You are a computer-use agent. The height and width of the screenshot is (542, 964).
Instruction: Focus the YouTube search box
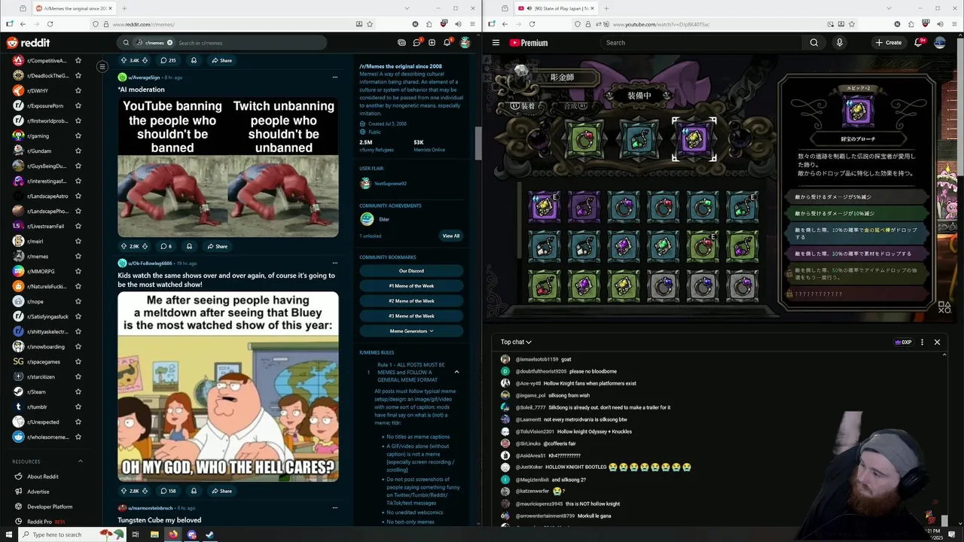700,43
